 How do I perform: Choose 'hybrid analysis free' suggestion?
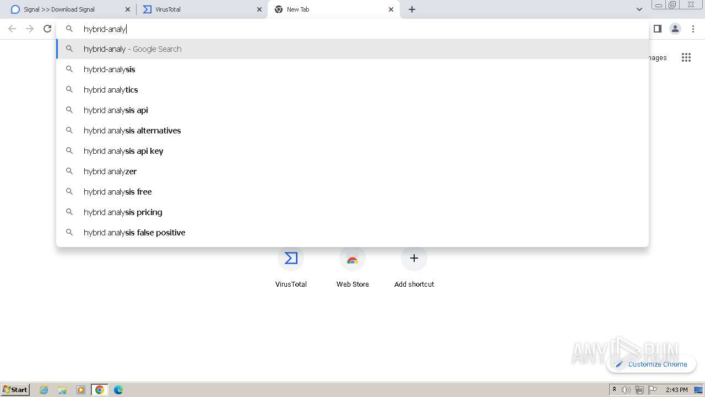pyautogui.click(x=352, y=192)
